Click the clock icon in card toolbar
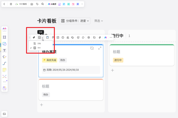The width and height of the screenshot is (178, 118). tap(63, 38)
